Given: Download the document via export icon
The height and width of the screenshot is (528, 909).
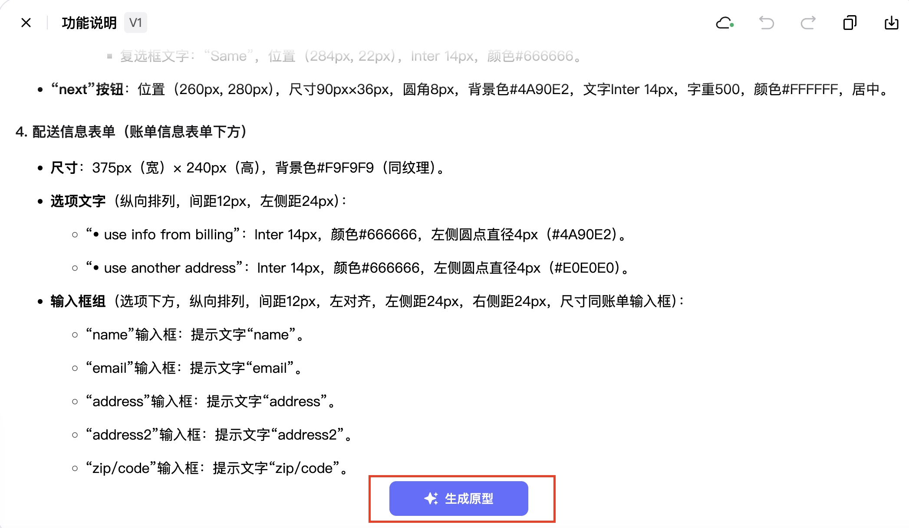Looking at the screenshot, I should tap(891, 23).
